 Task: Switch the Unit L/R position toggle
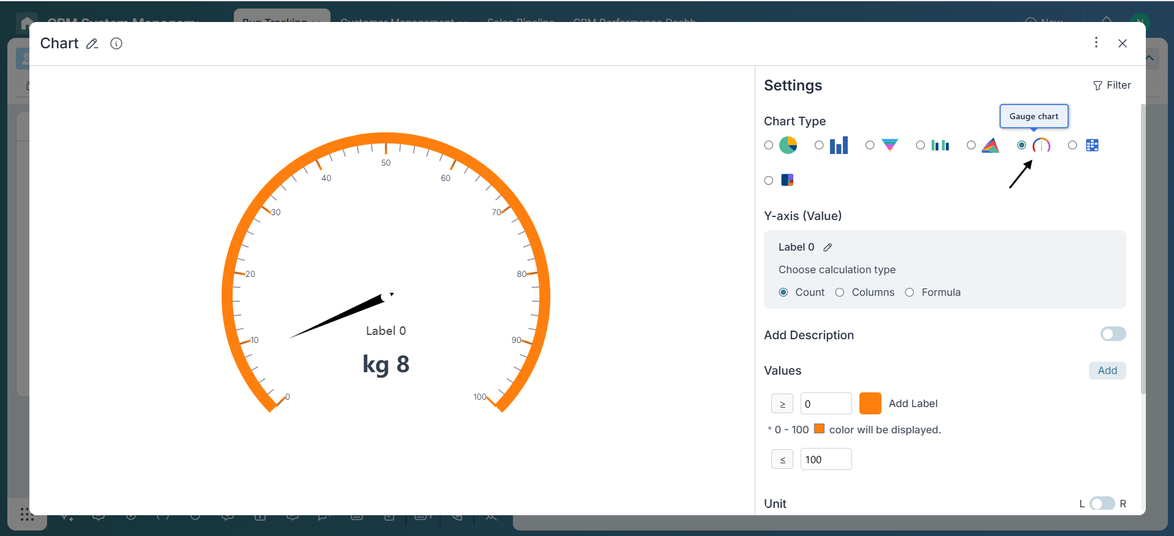(x=1102, y=504)
